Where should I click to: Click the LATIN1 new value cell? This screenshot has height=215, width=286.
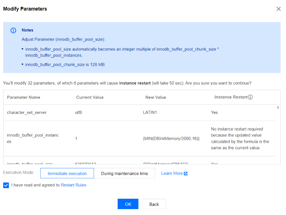[x=151, y=112]
